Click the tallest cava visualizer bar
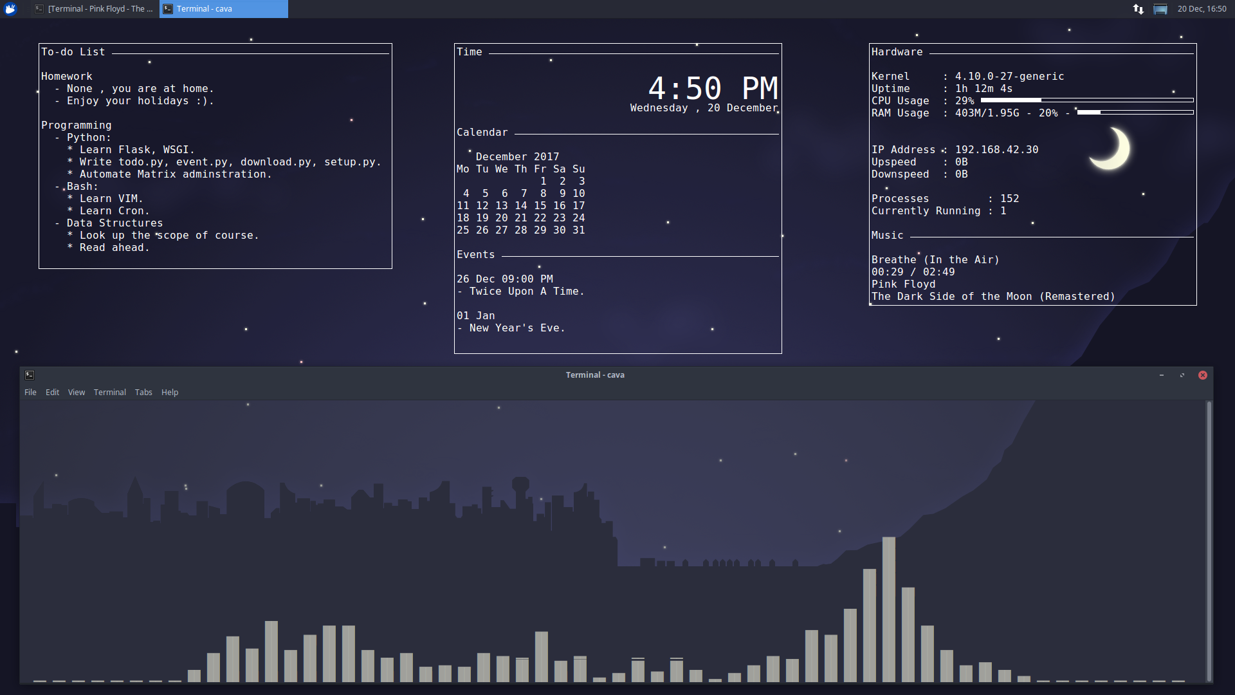This screenshot has height=695, width=1235. [x=889, y=609]
